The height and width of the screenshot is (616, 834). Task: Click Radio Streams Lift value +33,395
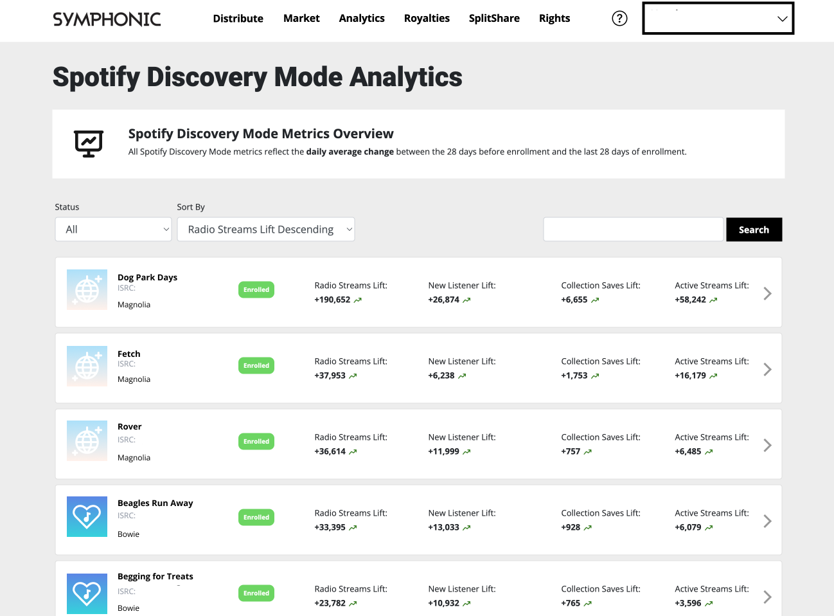pos(330,527)
